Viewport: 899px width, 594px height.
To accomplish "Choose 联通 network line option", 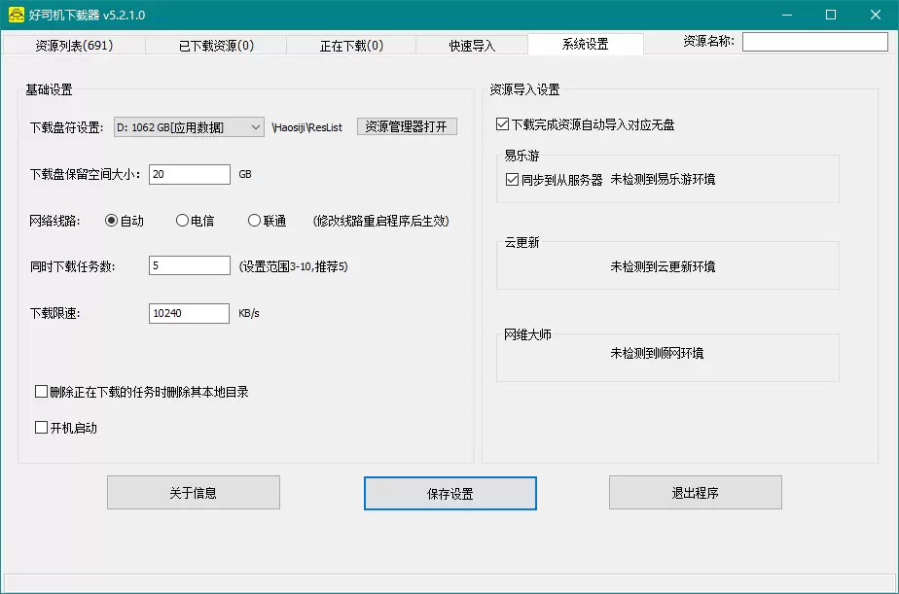I will [x=268, y=221].
